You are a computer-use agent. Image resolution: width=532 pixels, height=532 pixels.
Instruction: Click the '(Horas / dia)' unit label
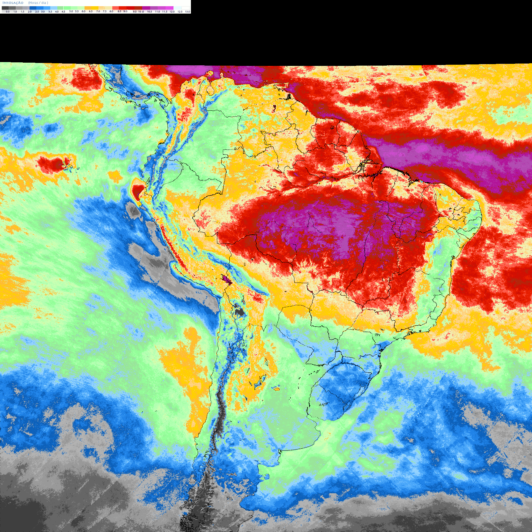point(38,3)
